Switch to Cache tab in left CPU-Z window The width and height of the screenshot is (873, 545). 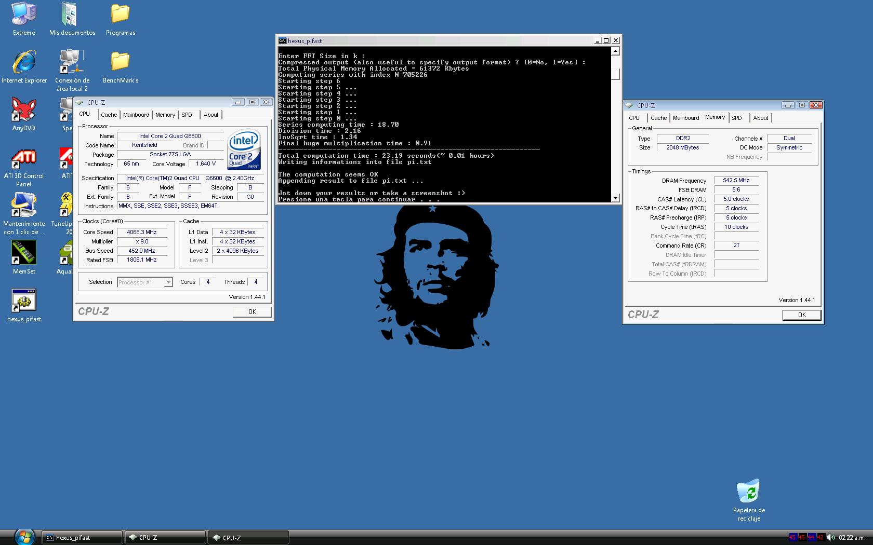point(109,115)
